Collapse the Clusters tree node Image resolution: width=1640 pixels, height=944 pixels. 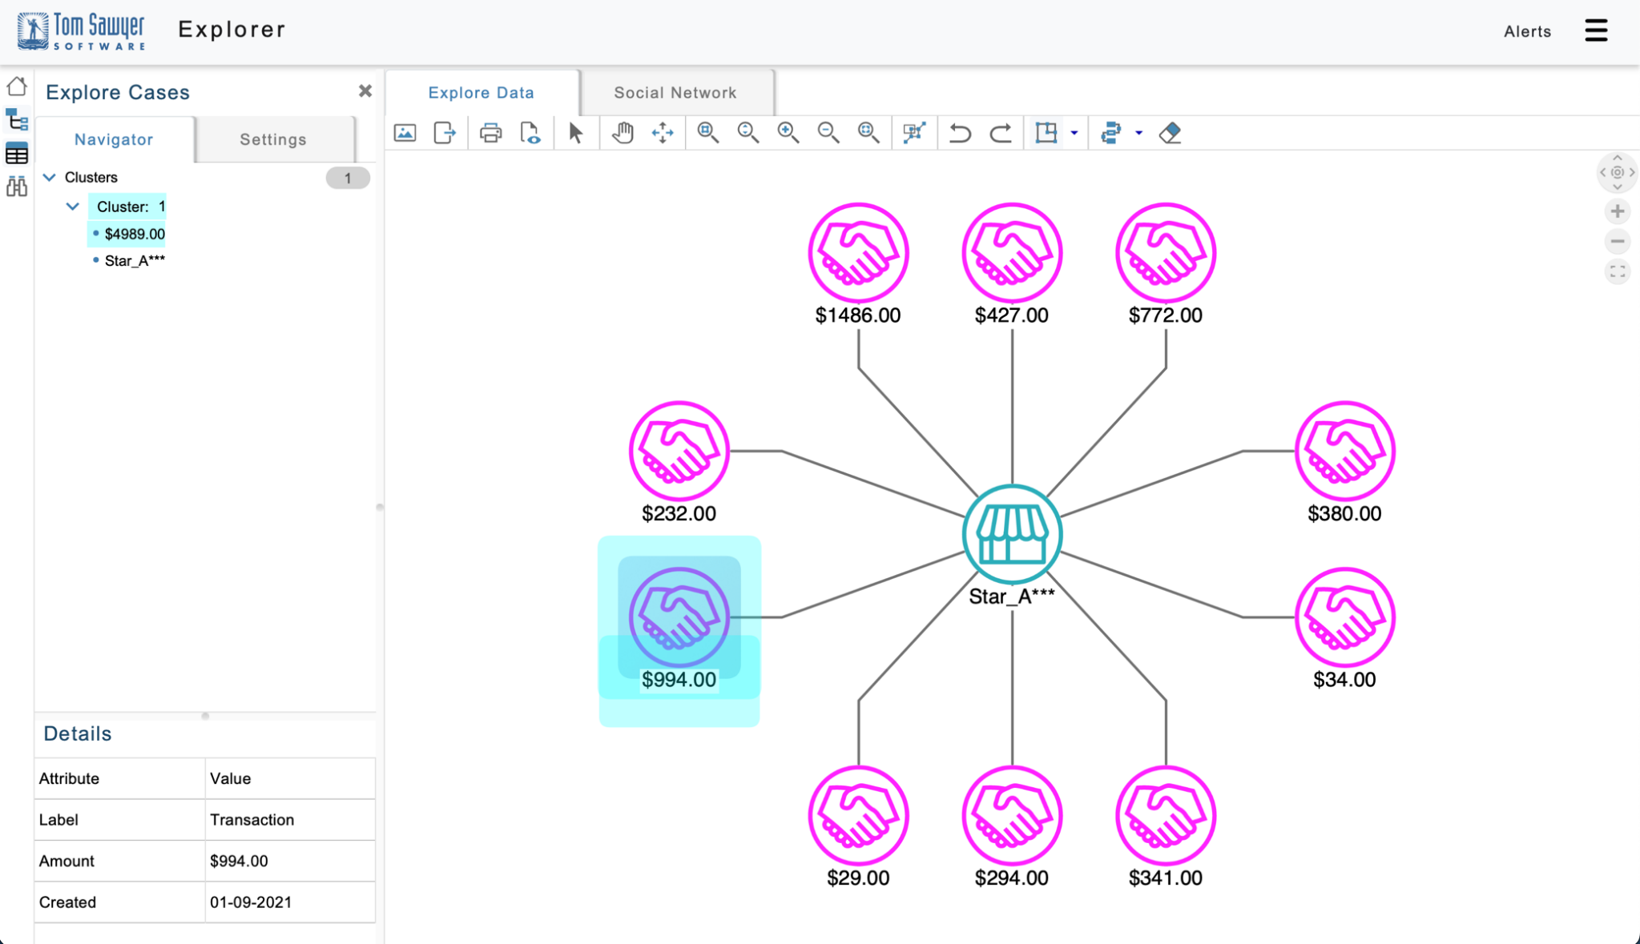pos(50,177)
